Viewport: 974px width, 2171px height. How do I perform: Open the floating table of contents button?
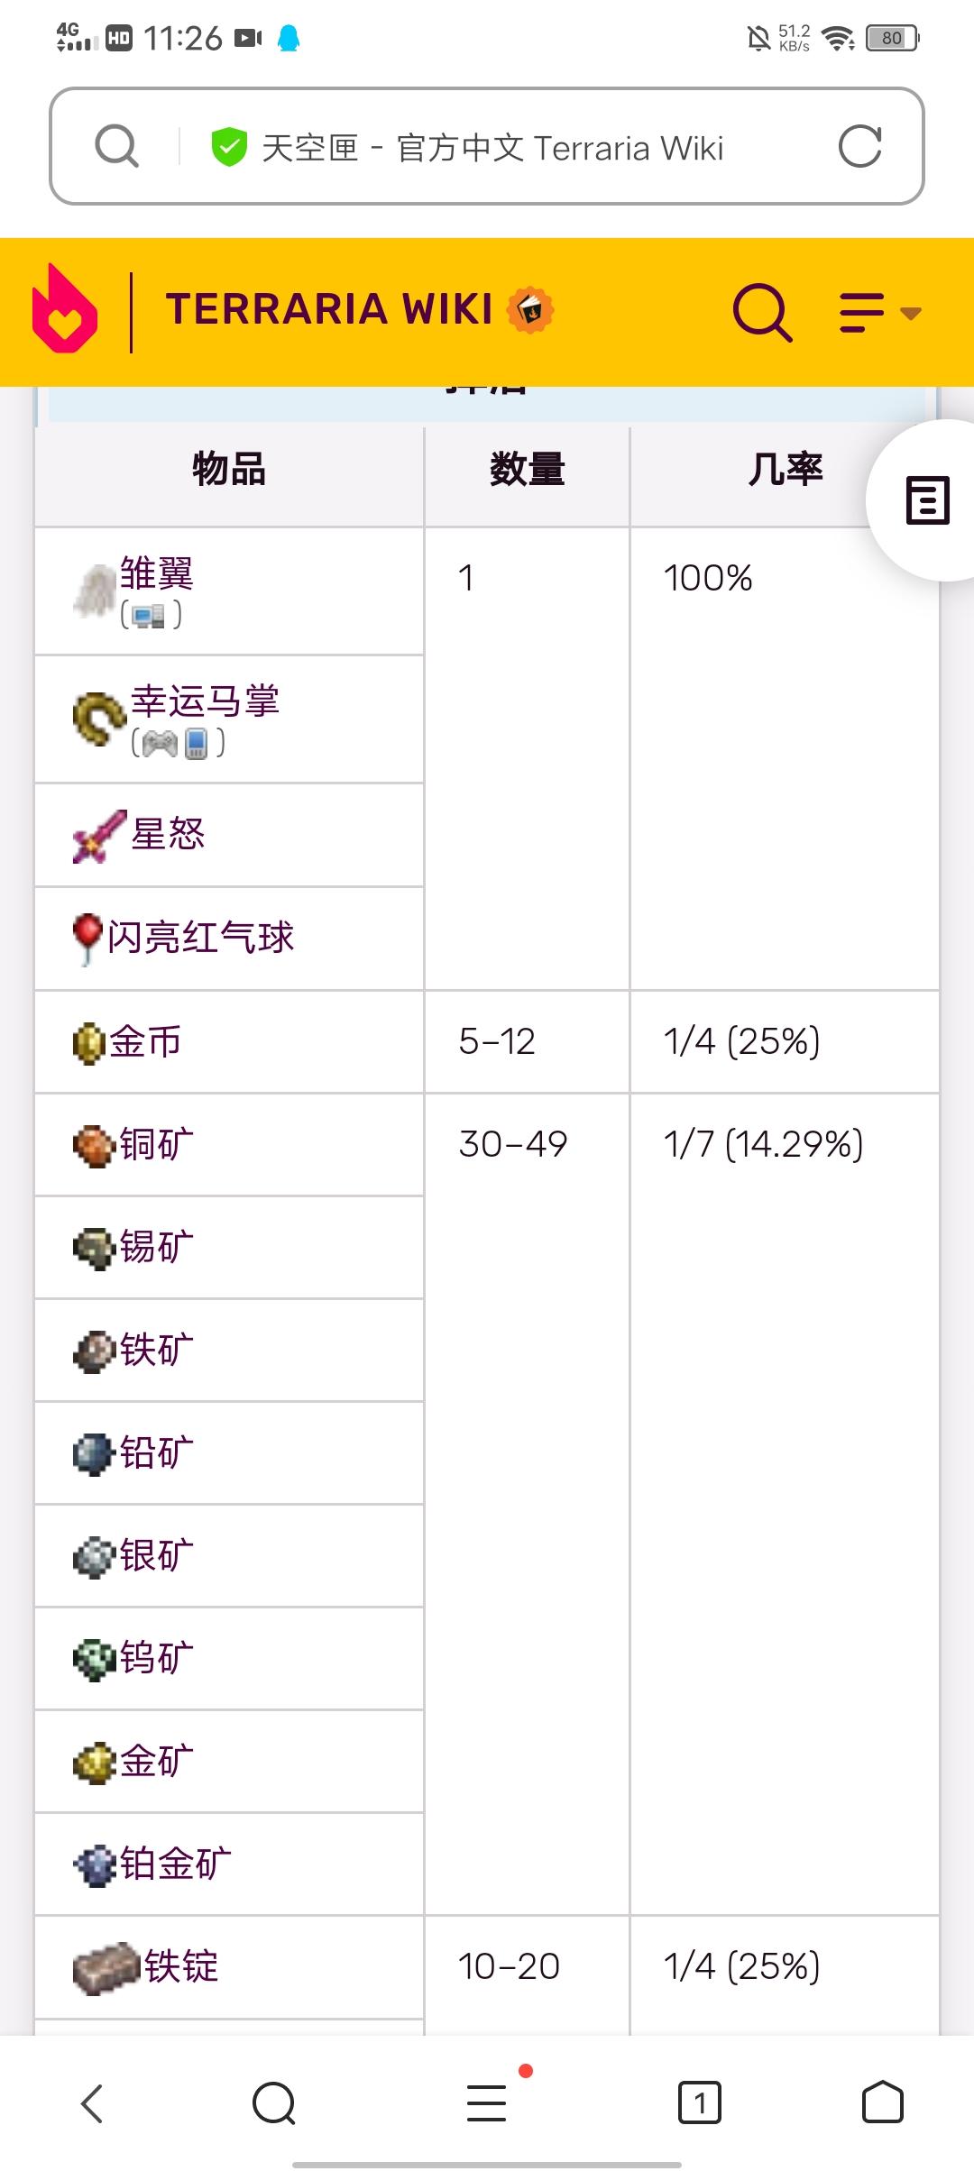coord(926,500)
